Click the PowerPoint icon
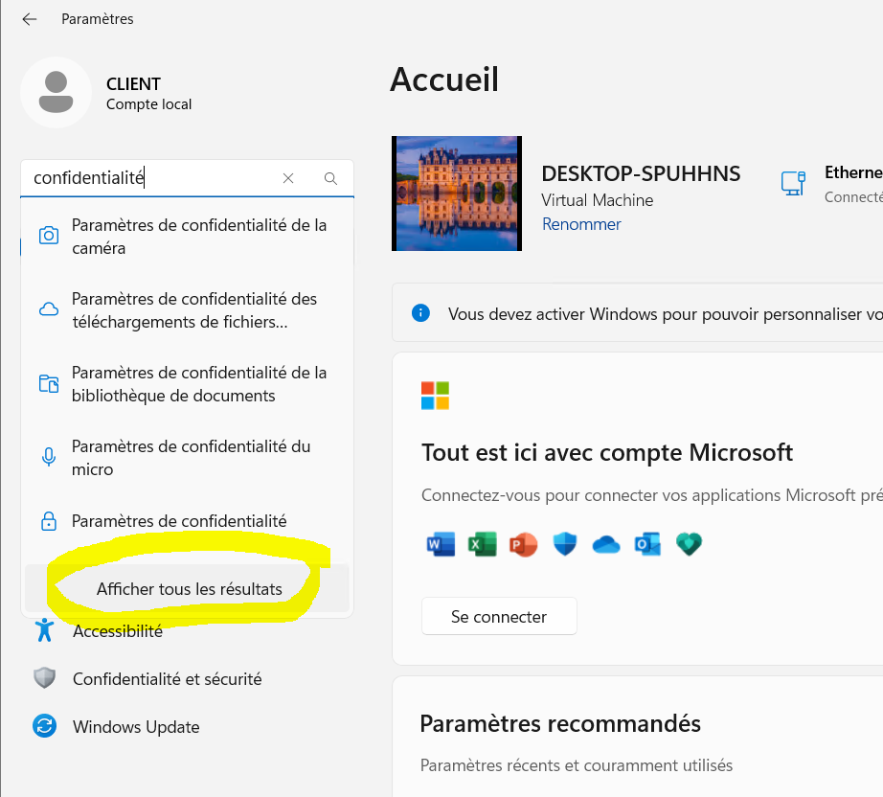The image size is (883, 797). point(523,543)
